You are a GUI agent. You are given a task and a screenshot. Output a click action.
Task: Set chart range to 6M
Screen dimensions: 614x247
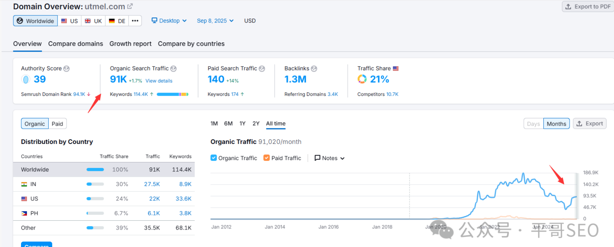tap(228, 123)
